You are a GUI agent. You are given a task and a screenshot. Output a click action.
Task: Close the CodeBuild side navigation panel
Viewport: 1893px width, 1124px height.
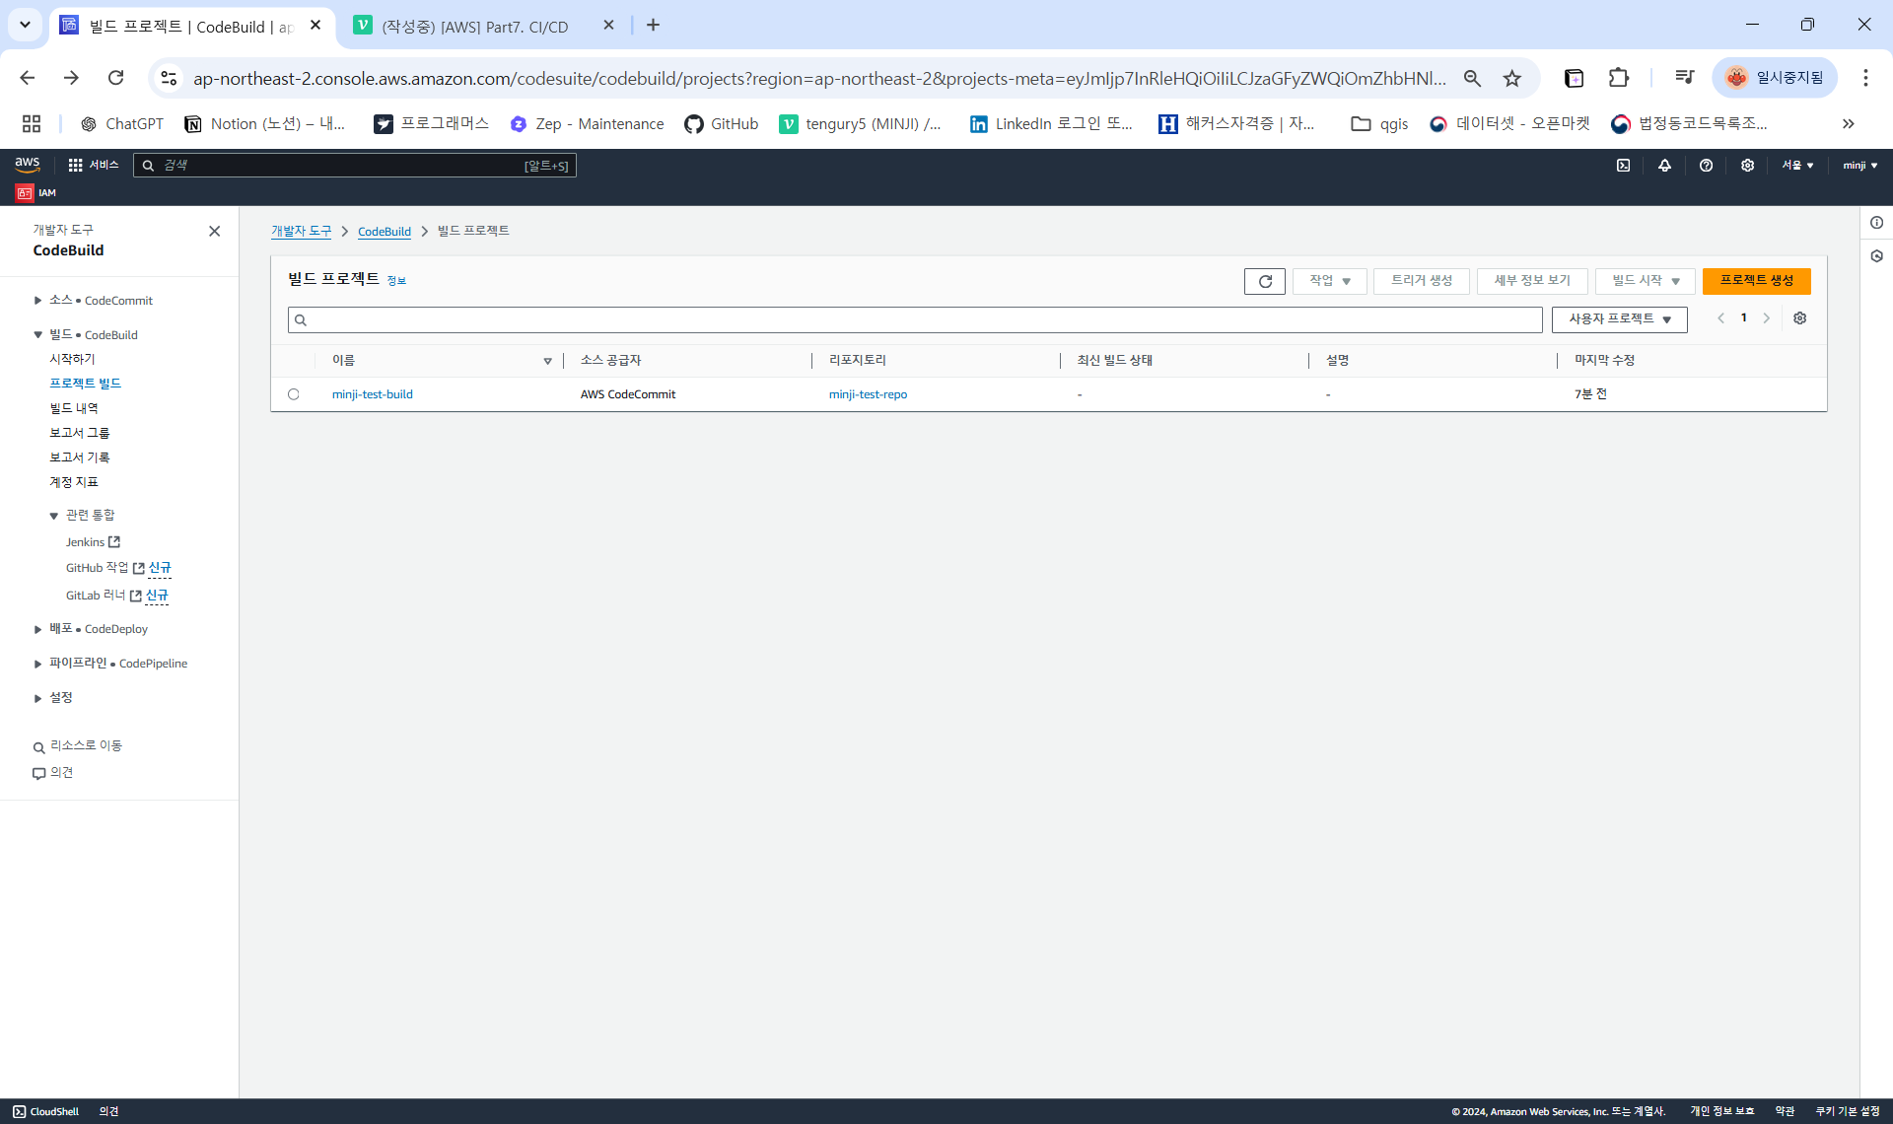click(x=214, y=231)
